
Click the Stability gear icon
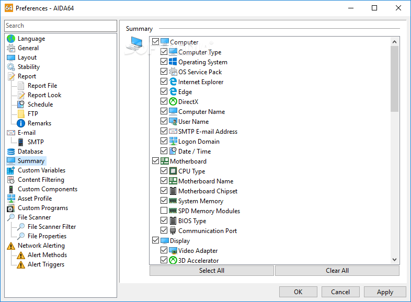coord(11,67)
